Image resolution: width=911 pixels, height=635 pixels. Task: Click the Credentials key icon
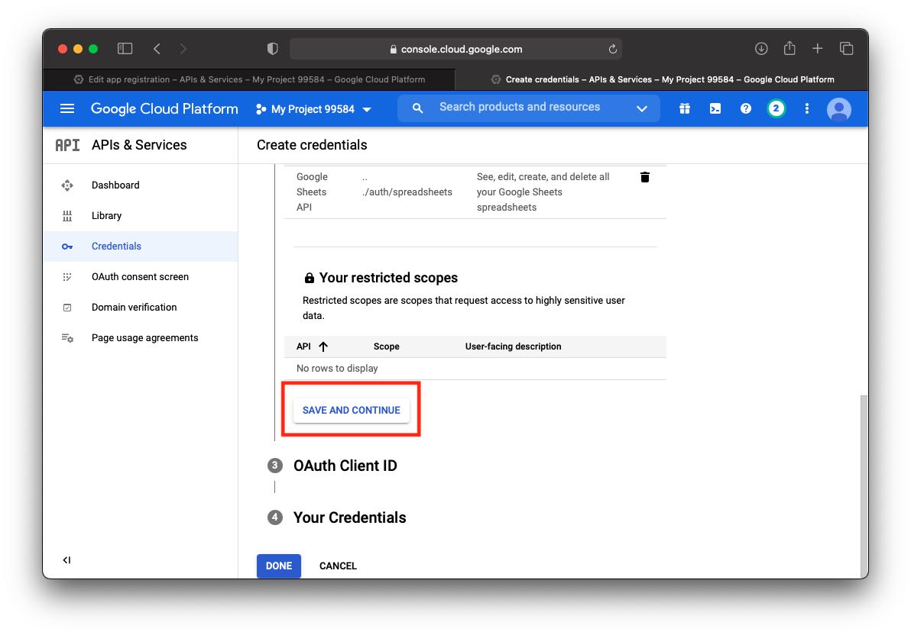click(67, 247)
